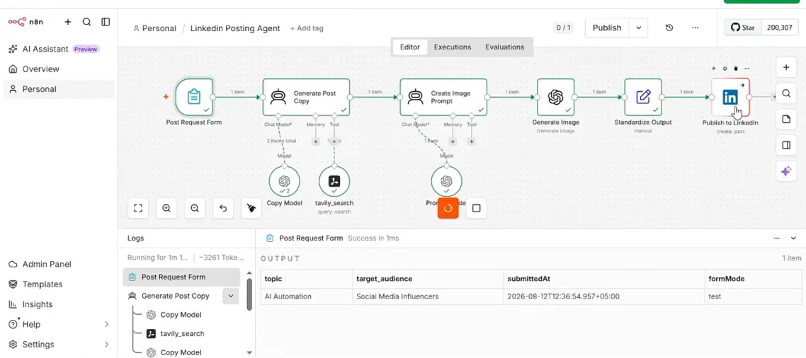
Task: Deactivate LinkedIn node with power icon
Action: tap(725, 69)
